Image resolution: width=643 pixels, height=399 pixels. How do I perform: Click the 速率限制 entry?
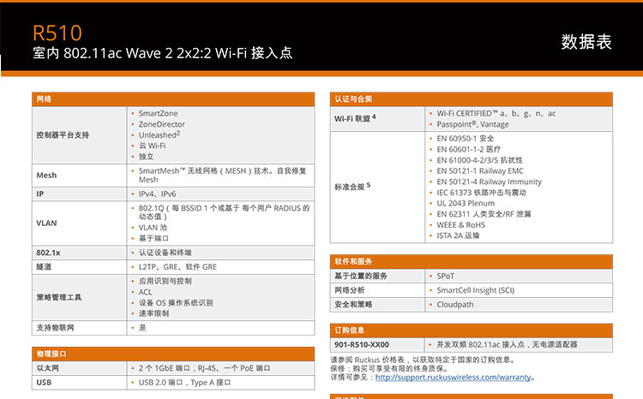click(153, 313)
